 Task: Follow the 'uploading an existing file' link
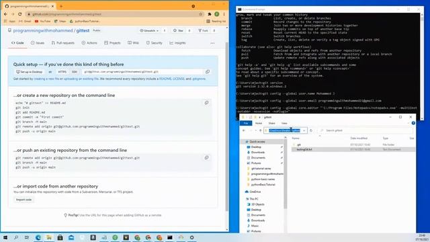(x=81, y=79)
